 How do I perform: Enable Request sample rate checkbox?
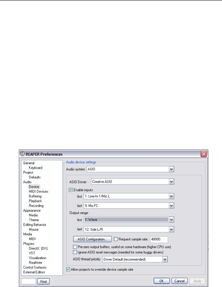click(115, 239)
